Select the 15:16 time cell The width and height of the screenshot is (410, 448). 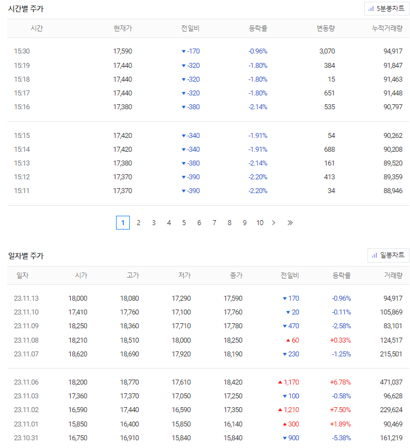pos(22,107)
